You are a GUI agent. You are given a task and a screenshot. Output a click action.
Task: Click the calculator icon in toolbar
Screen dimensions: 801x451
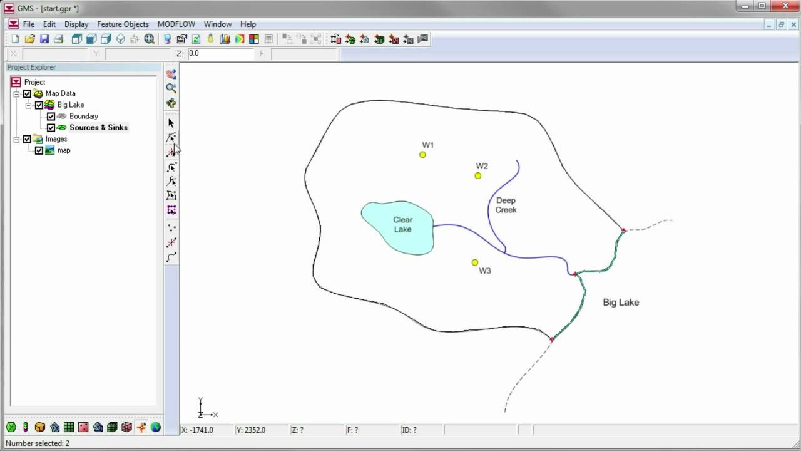268,39
